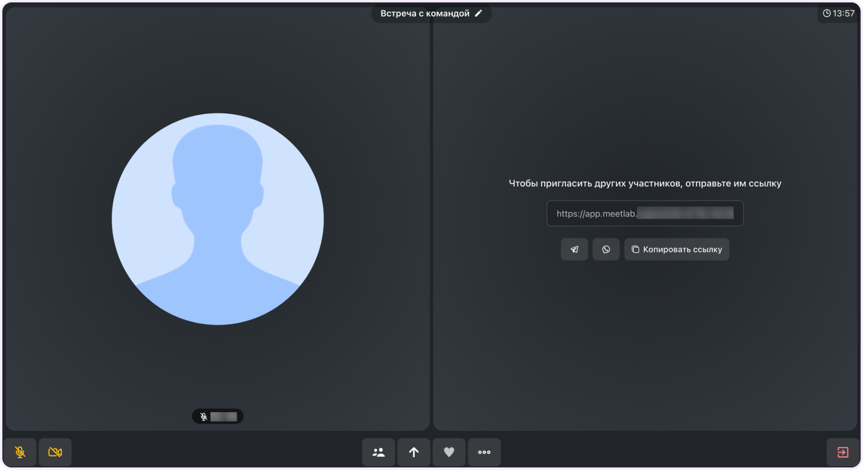863x470 pixels.
Task: Click the meeting link field
Action: click(645, 213)
